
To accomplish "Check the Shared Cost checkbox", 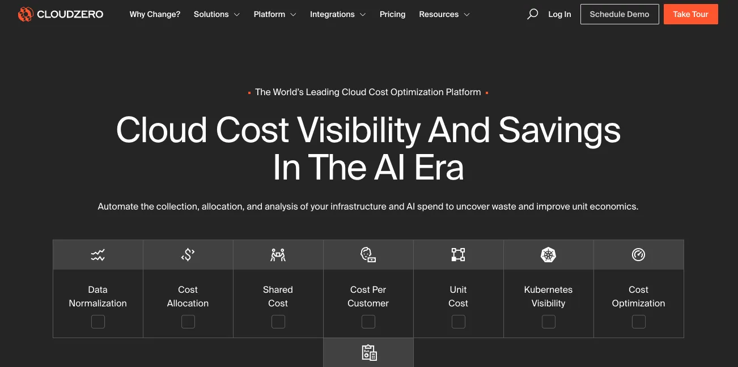I will (278, 322).
